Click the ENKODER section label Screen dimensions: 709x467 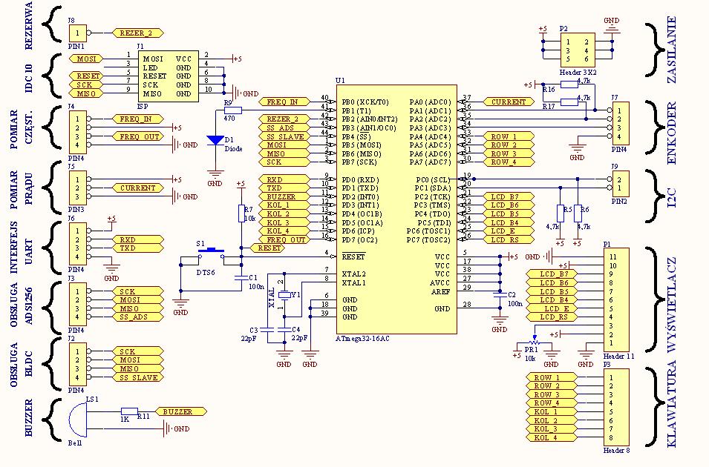[672, 133]
